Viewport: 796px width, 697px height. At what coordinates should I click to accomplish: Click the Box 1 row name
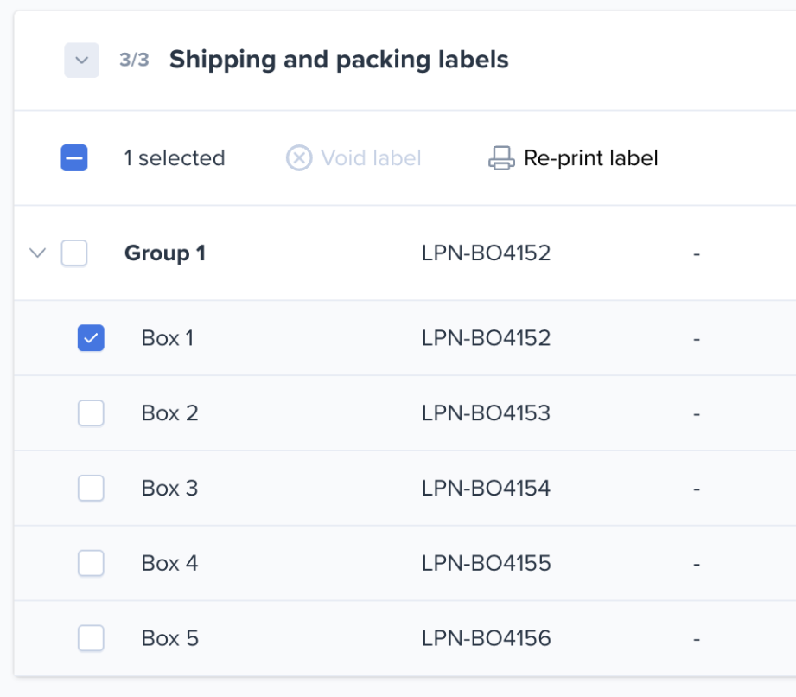point(168,338)
